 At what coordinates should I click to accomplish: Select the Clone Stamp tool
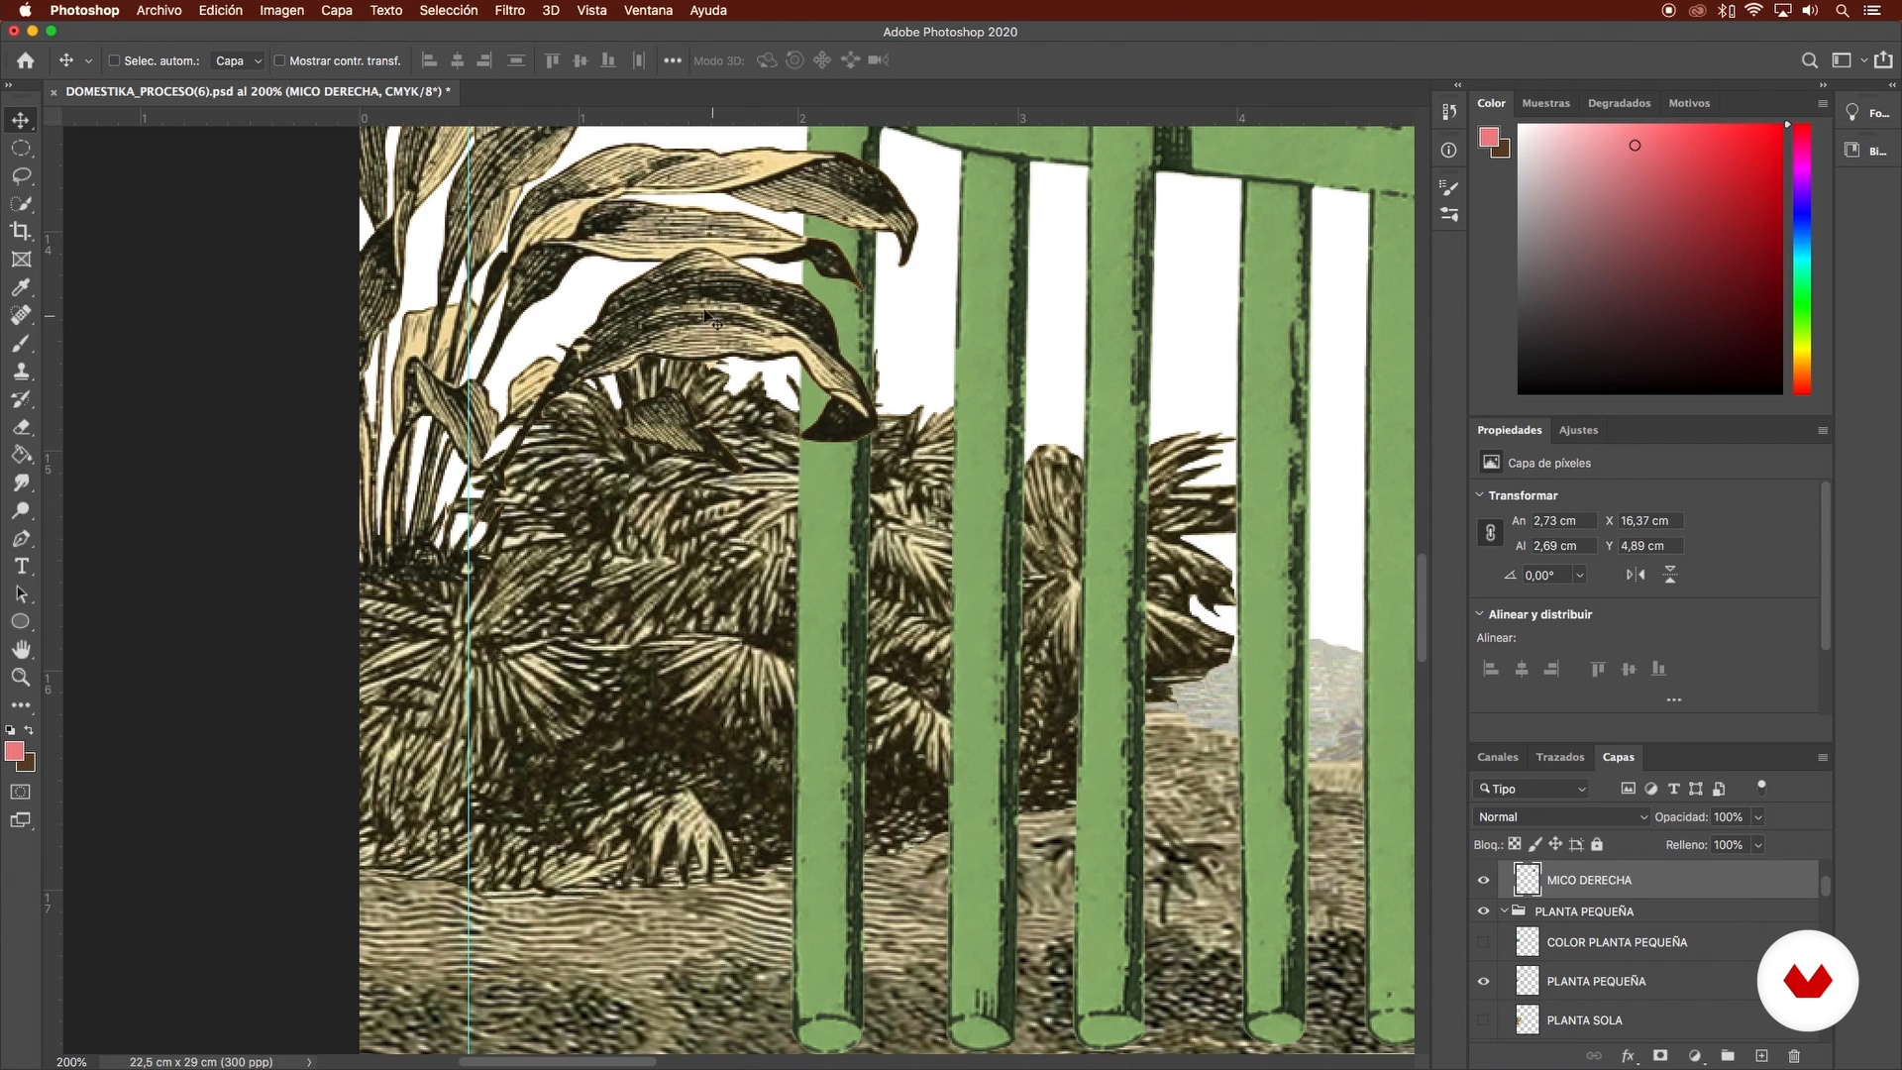click(x=21, y=372)
